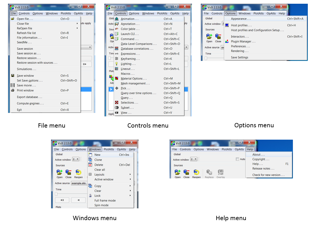Click the step-back frame button under Time
Screen dimensions: 317x225
[x=62, y=200]
